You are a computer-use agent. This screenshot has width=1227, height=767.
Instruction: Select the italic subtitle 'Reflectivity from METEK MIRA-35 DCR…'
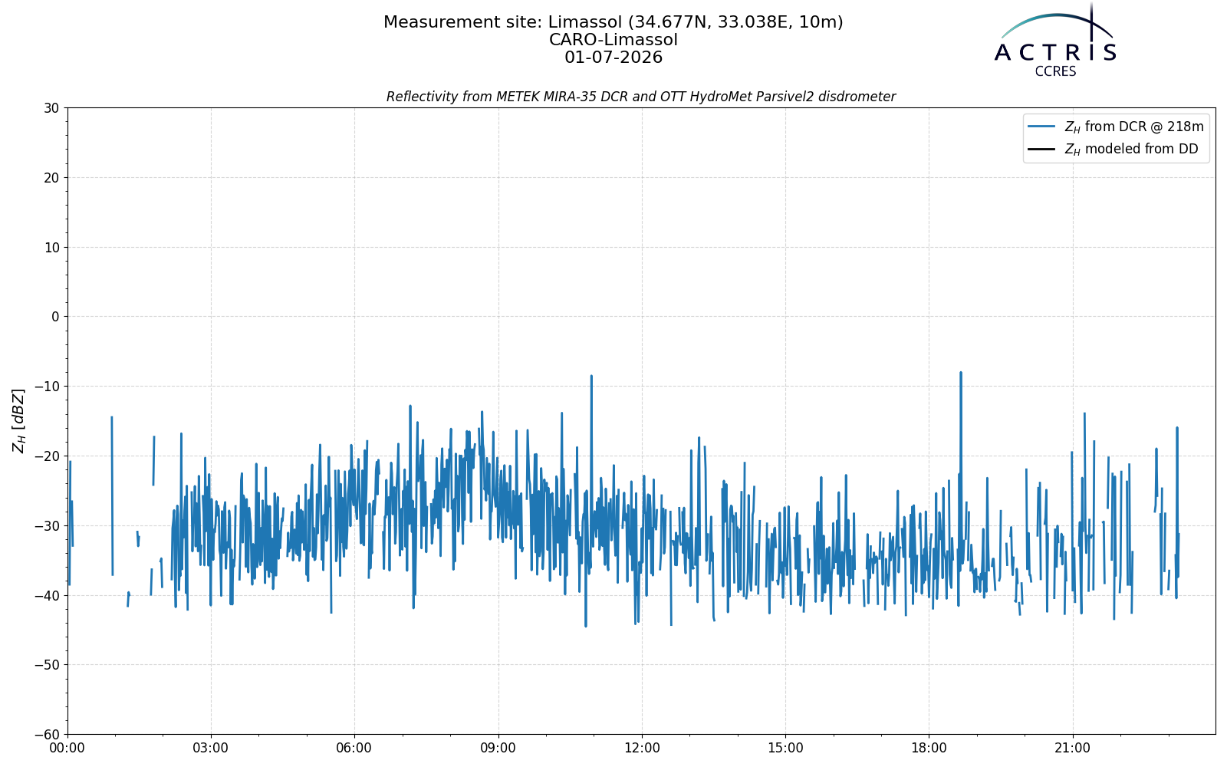[x=641, y=97]
